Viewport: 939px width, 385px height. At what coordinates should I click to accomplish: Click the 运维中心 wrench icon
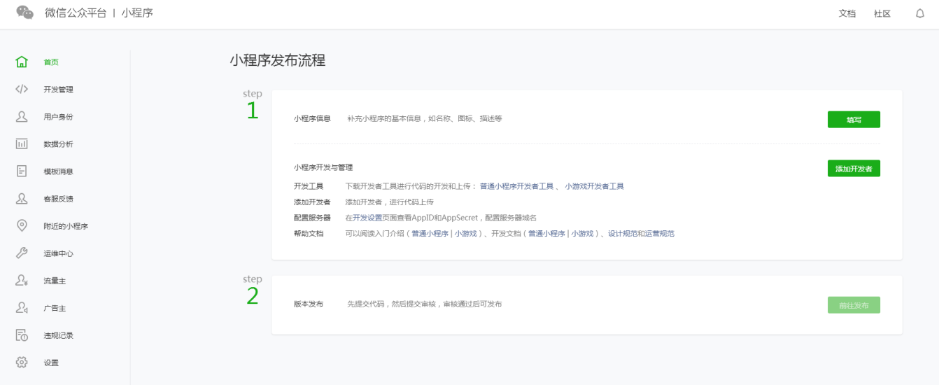22,253
